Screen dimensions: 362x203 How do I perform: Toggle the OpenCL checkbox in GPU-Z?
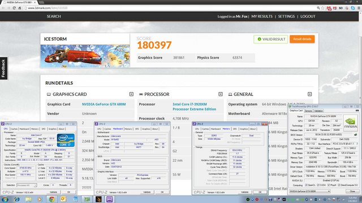click(306, 185)
